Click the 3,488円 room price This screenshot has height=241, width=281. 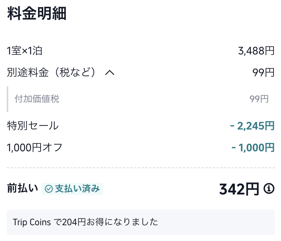click(256, 51)
